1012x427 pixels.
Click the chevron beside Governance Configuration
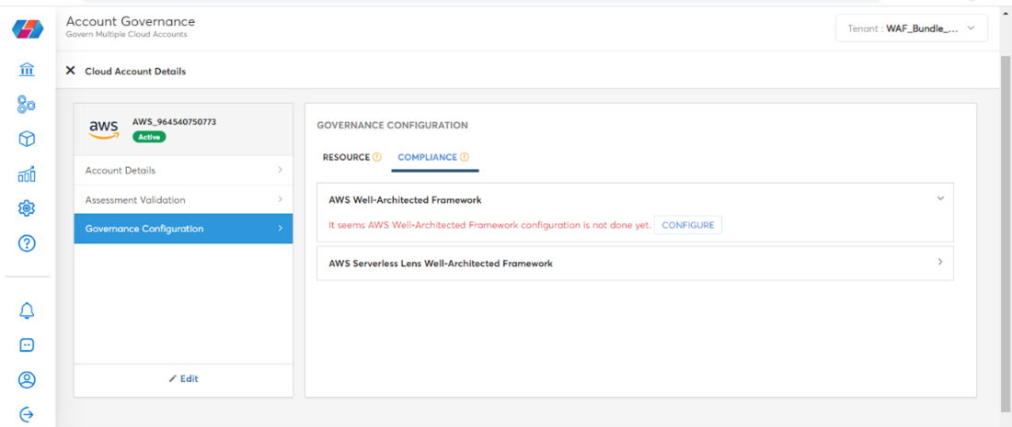(280, 229)
